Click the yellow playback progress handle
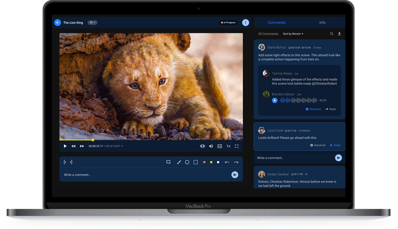The image size is (398, 229). (x=93, y=140)
